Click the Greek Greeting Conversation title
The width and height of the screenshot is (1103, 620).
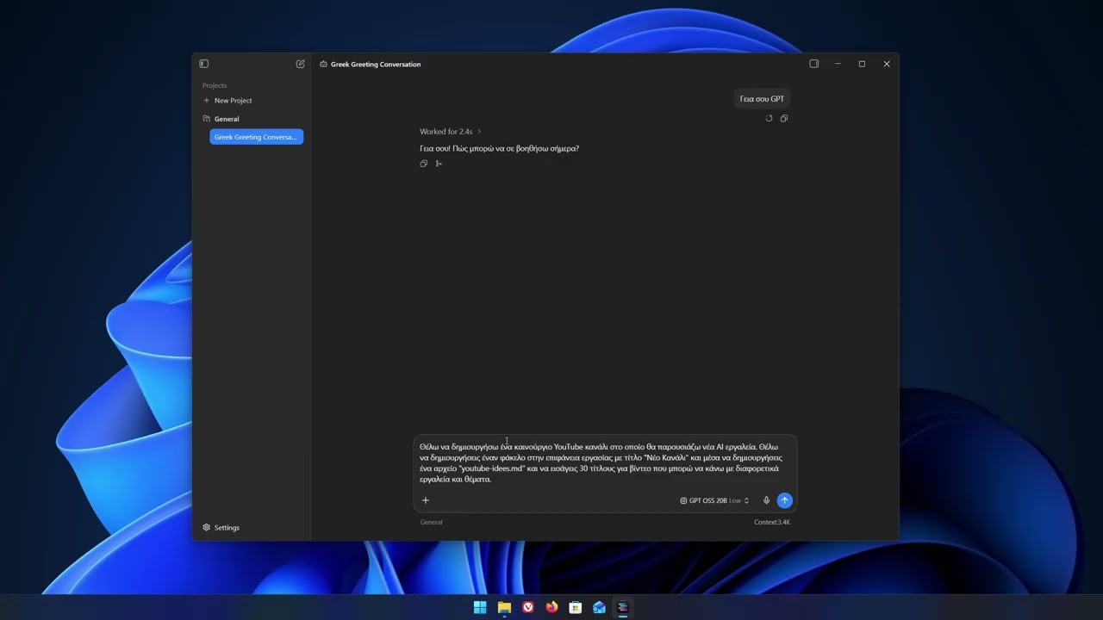376,65
